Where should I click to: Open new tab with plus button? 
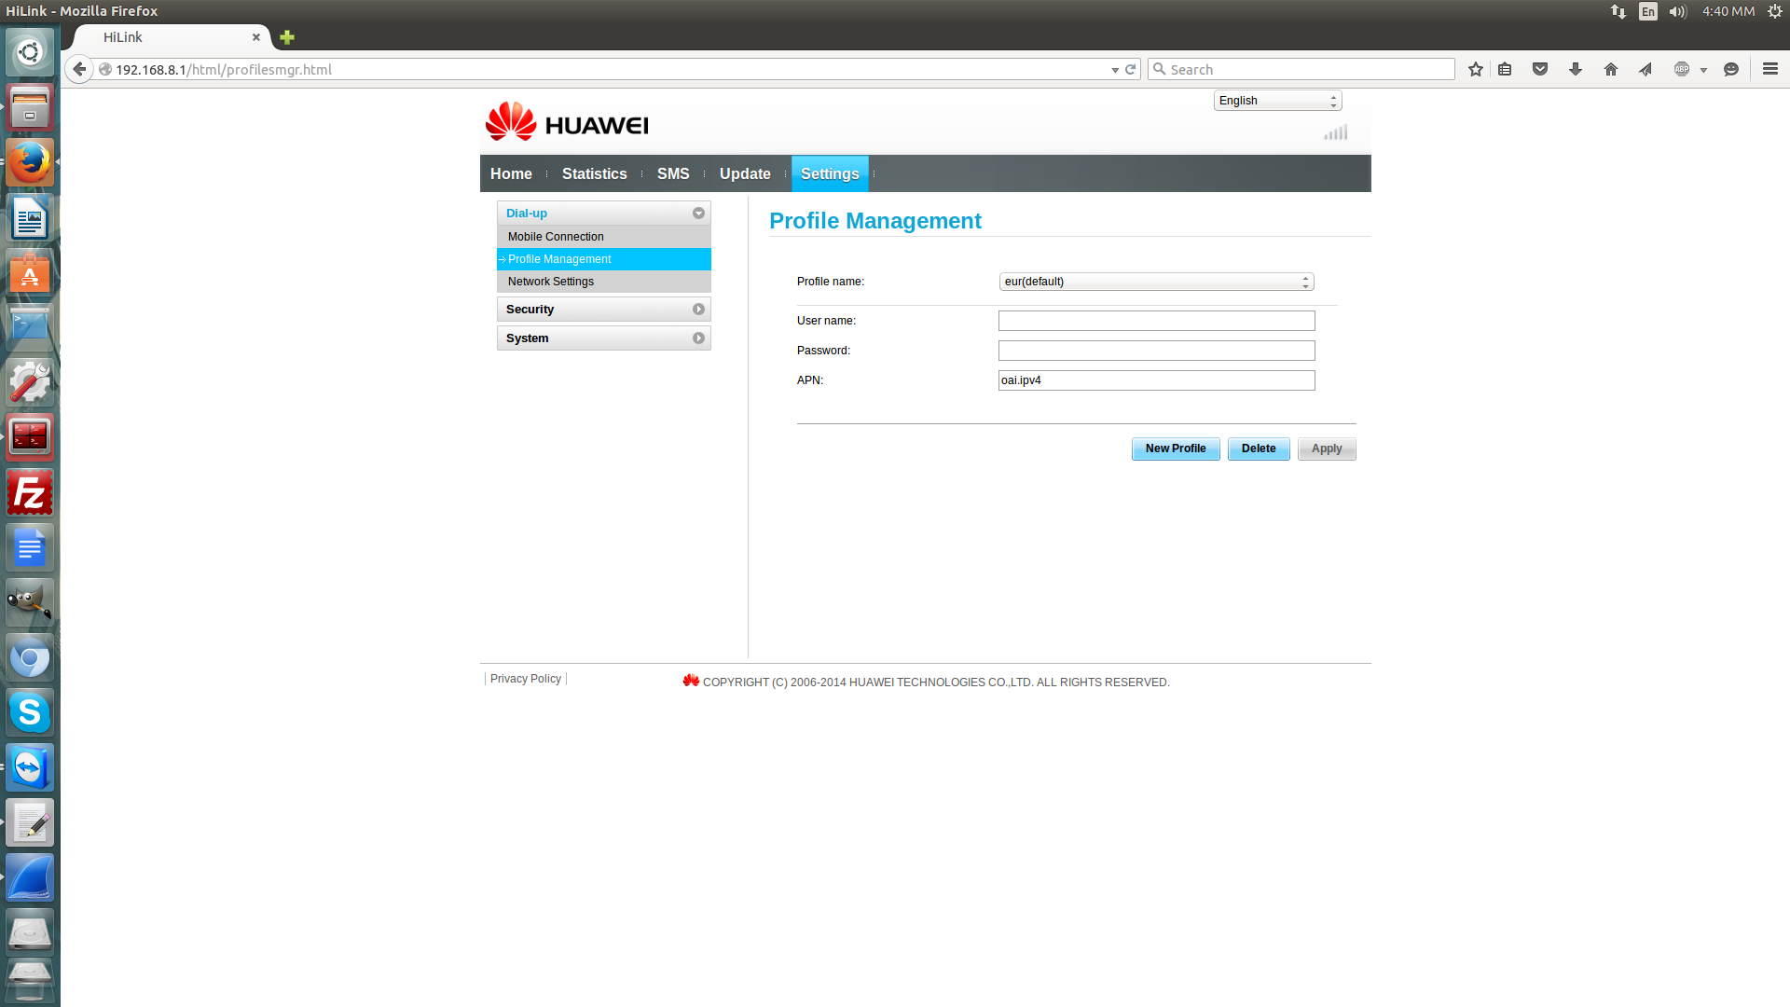click(287, 37)
